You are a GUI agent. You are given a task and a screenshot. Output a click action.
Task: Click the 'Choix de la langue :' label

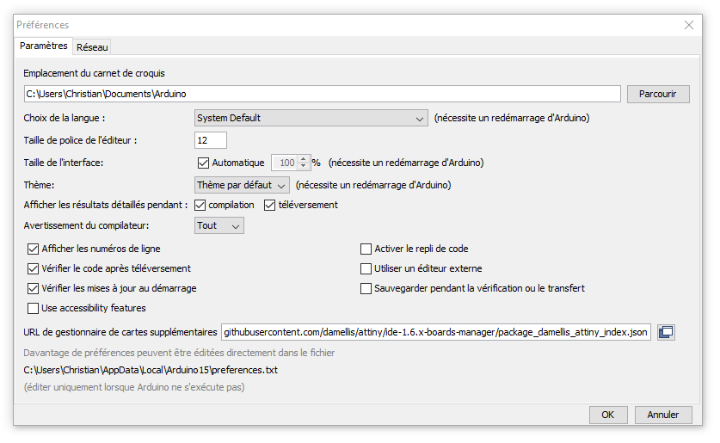65,118
